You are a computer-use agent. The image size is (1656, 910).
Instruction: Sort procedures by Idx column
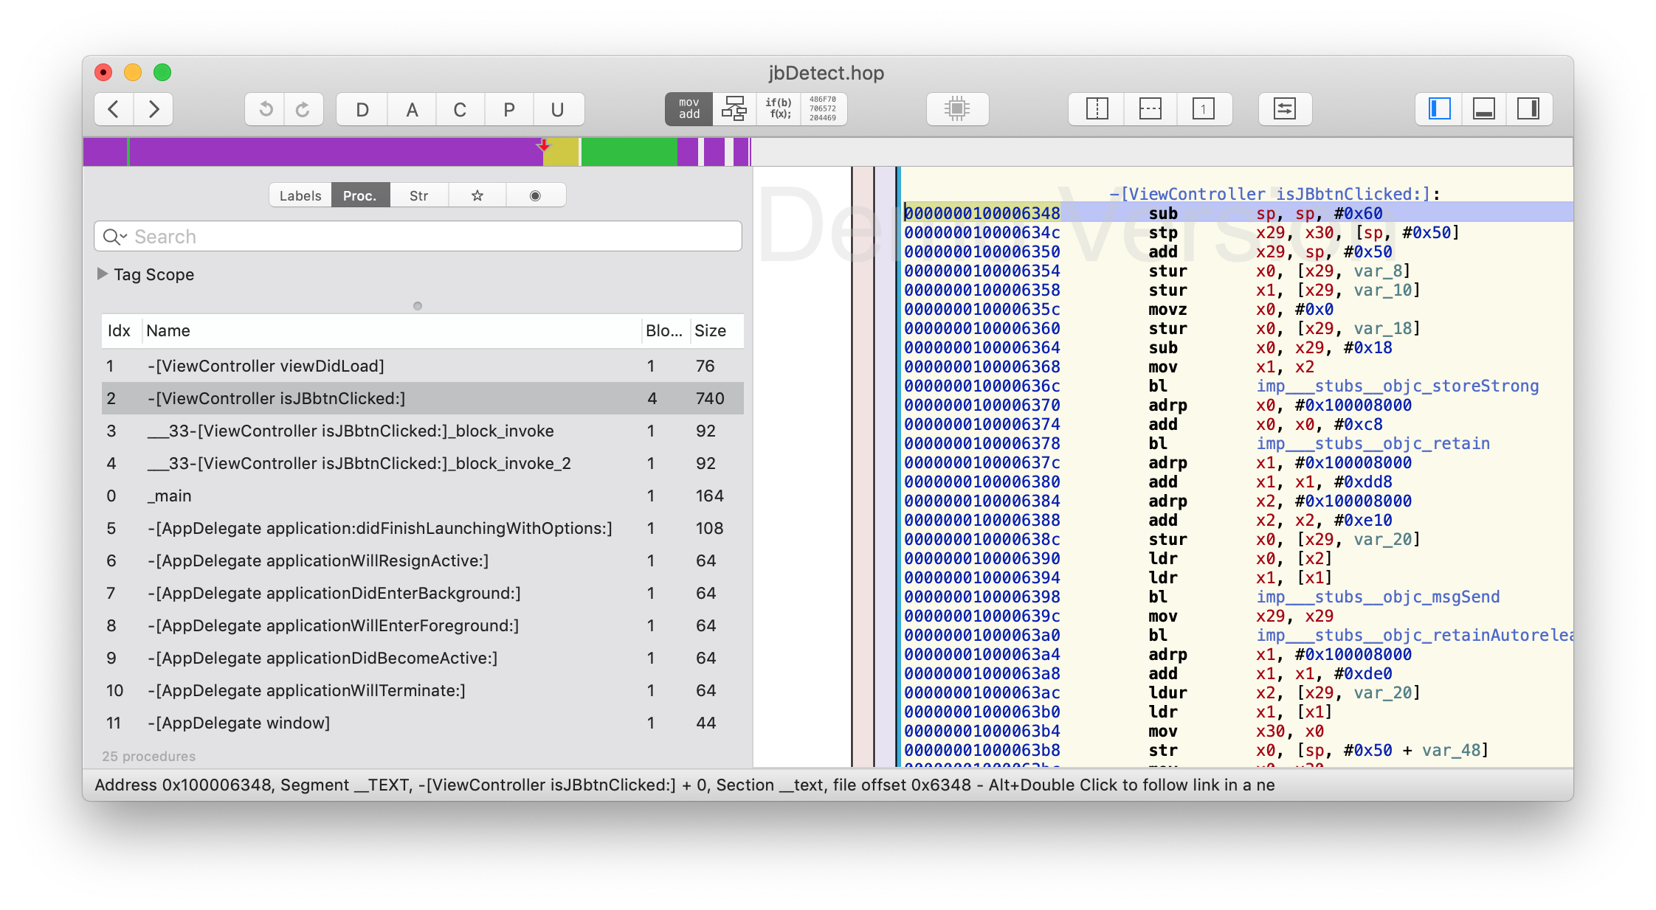(x=120, y=331)
